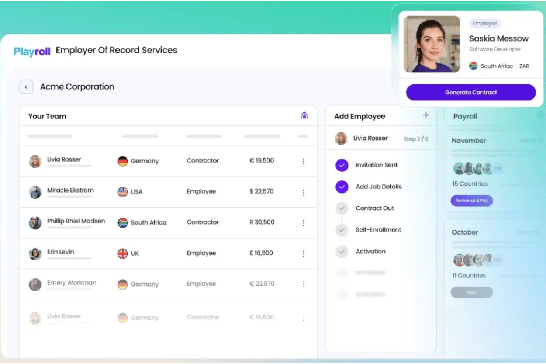Click the £ 18,900 salary value

261,253
